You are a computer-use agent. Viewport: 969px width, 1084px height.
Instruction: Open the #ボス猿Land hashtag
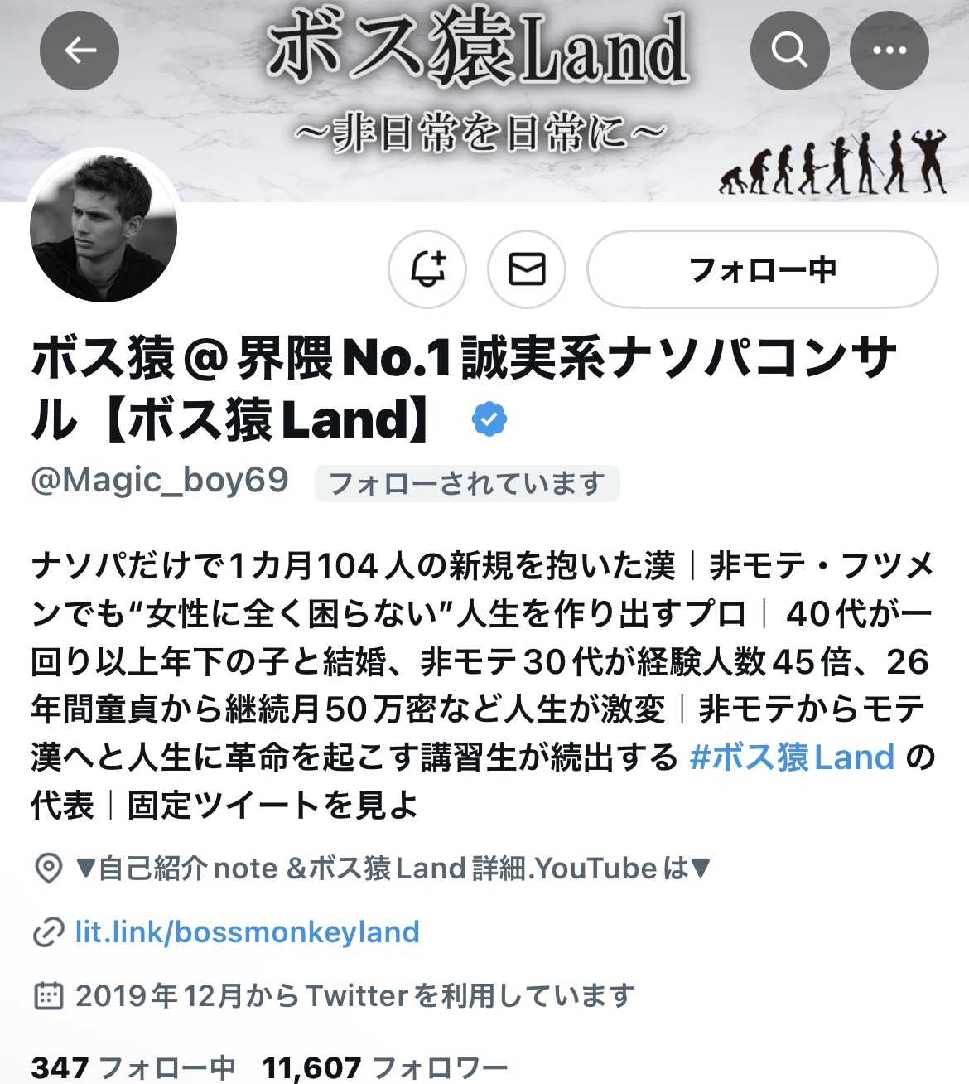[793, 757]
